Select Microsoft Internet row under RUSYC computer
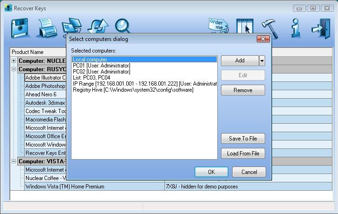The height and width of the screenshot is (214, 338). click(45, 128)
